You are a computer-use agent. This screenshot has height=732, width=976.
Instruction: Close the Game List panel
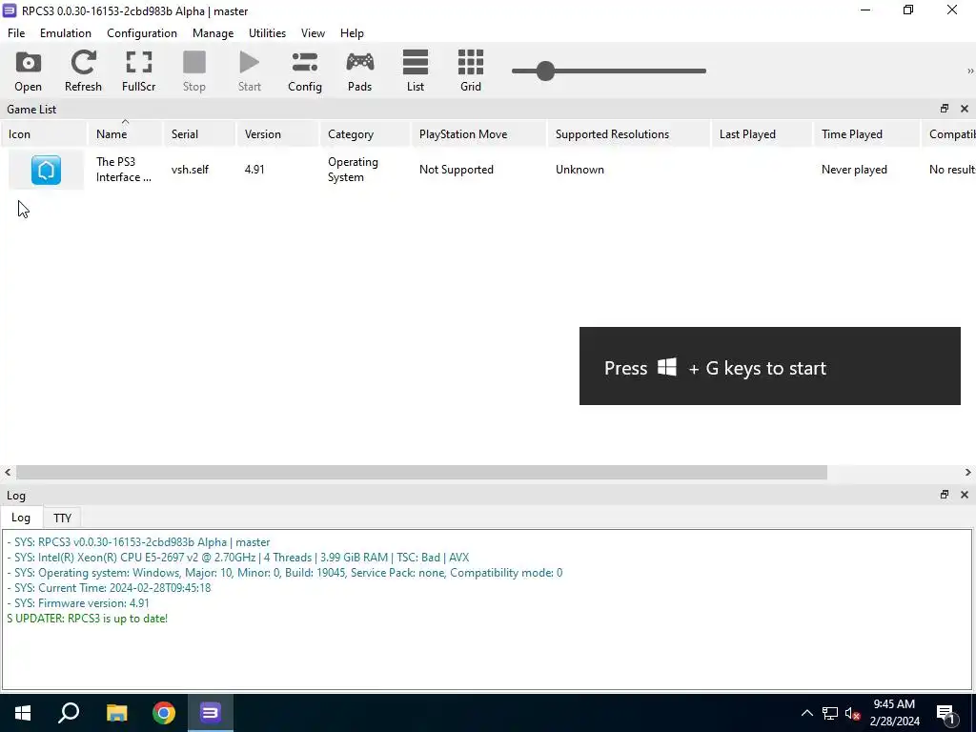pos(965,109)
